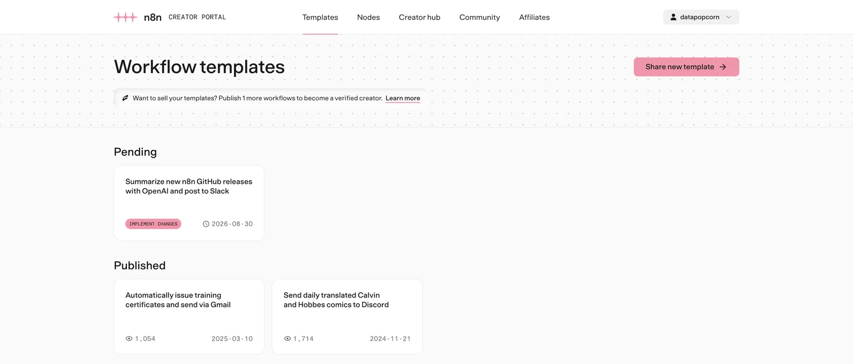
Task: Click the n8n wordmark text
Action: (x=152, y=17)
